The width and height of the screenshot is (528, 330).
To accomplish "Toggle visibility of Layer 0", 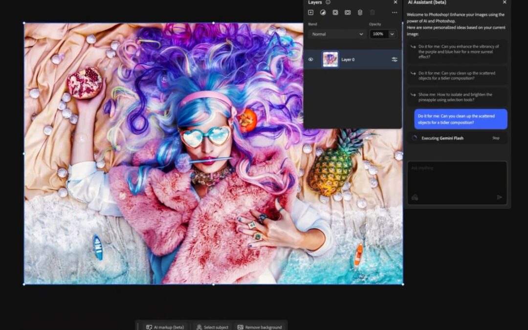I will tap(311, 59).
